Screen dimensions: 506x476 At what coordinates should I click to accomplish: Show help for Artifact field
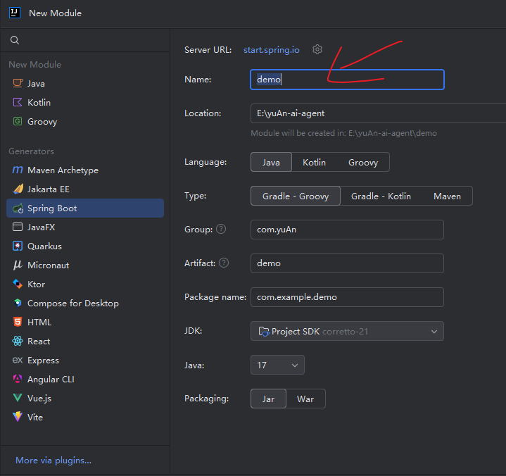[x=224, y=263]
